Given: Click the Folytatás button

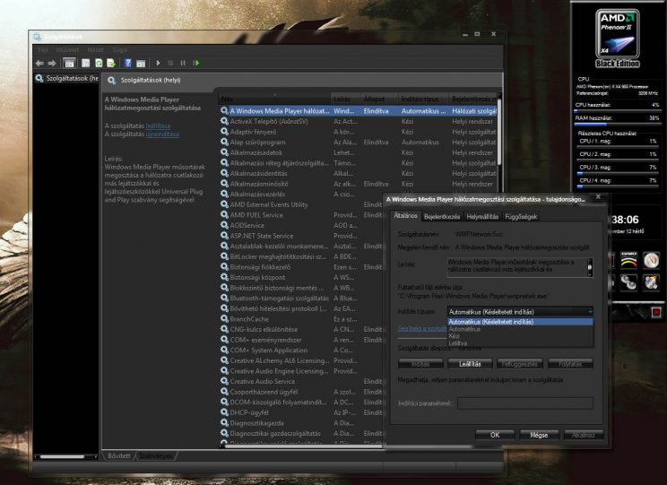Looking at the screenshot, I should [x=570, y=364].
